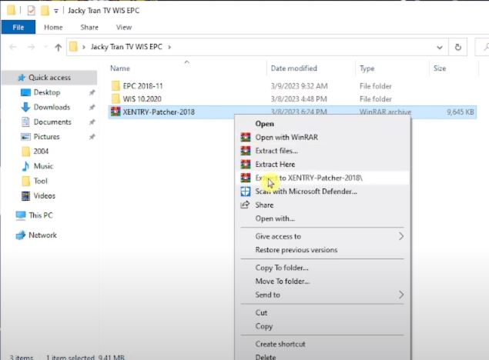This screenshot has height=360, width=489.
Task: Unpin Pictures pin icon
Action: (92, 137)
